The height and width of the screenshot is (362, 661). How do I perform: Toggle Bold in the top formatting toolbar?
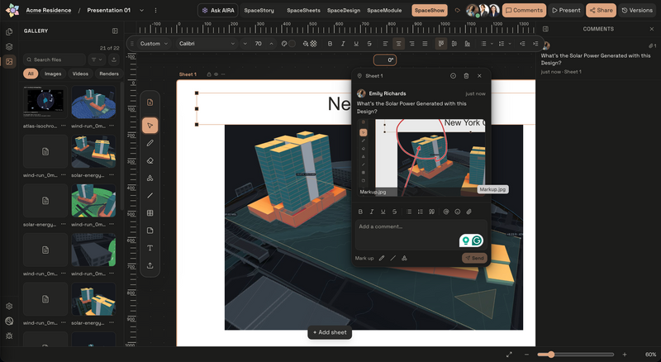[330, 44]
